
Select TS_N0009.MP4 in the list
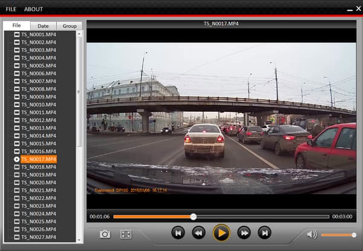(x=39, y=97)
